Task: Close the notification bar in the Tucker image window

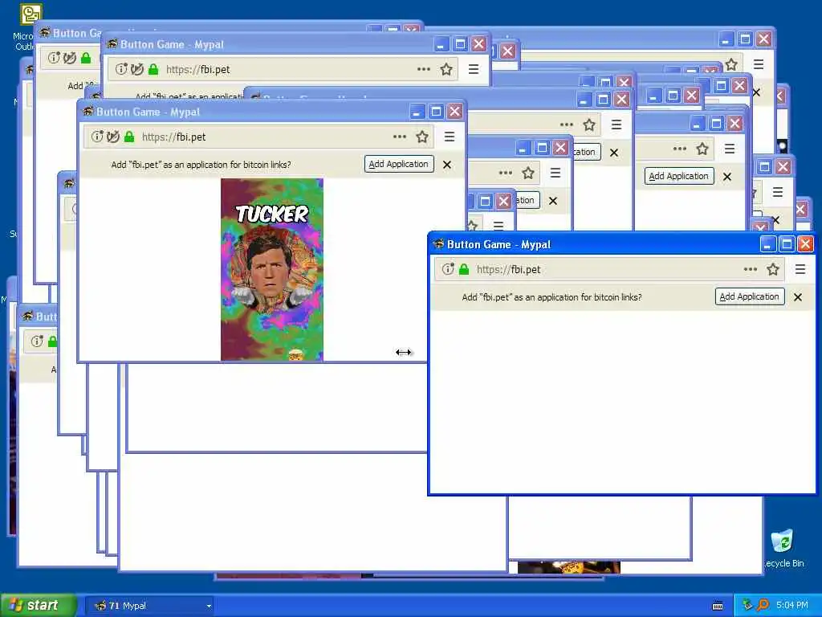Action: pyautogui.click(x=446, y=164)
